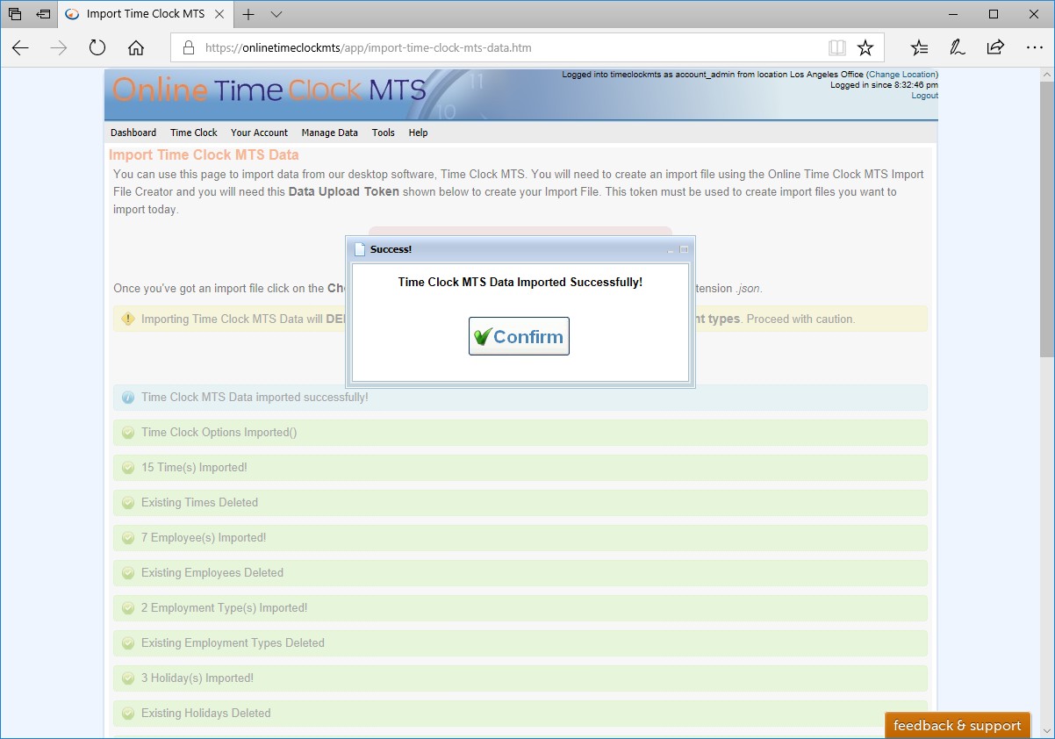Viewport: 1055px width, 739px height.
Task: Refresh the current page
Action: (97, 47)
